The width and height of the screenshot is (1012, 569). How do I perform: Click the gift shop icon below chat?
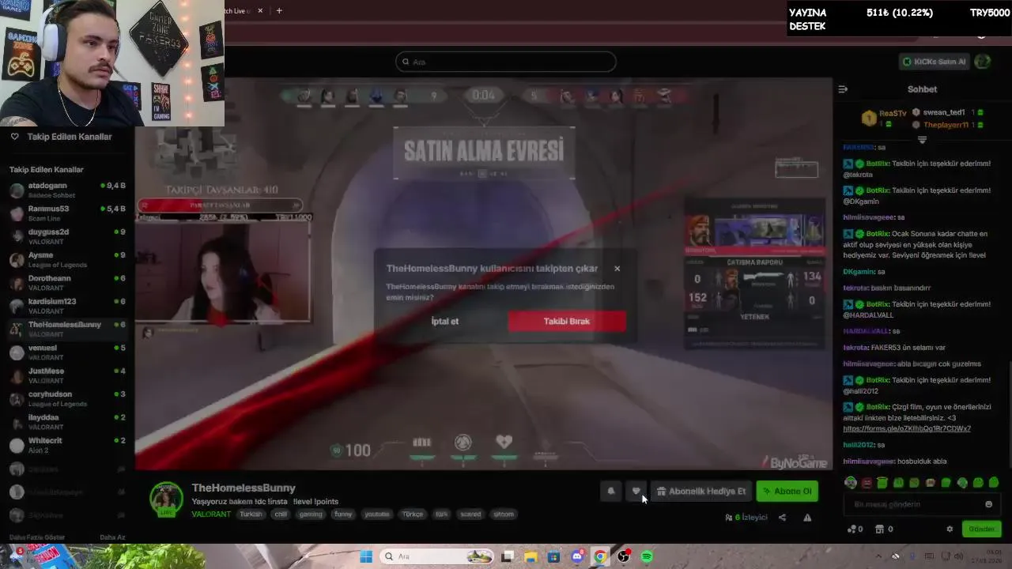coord(884,529)
